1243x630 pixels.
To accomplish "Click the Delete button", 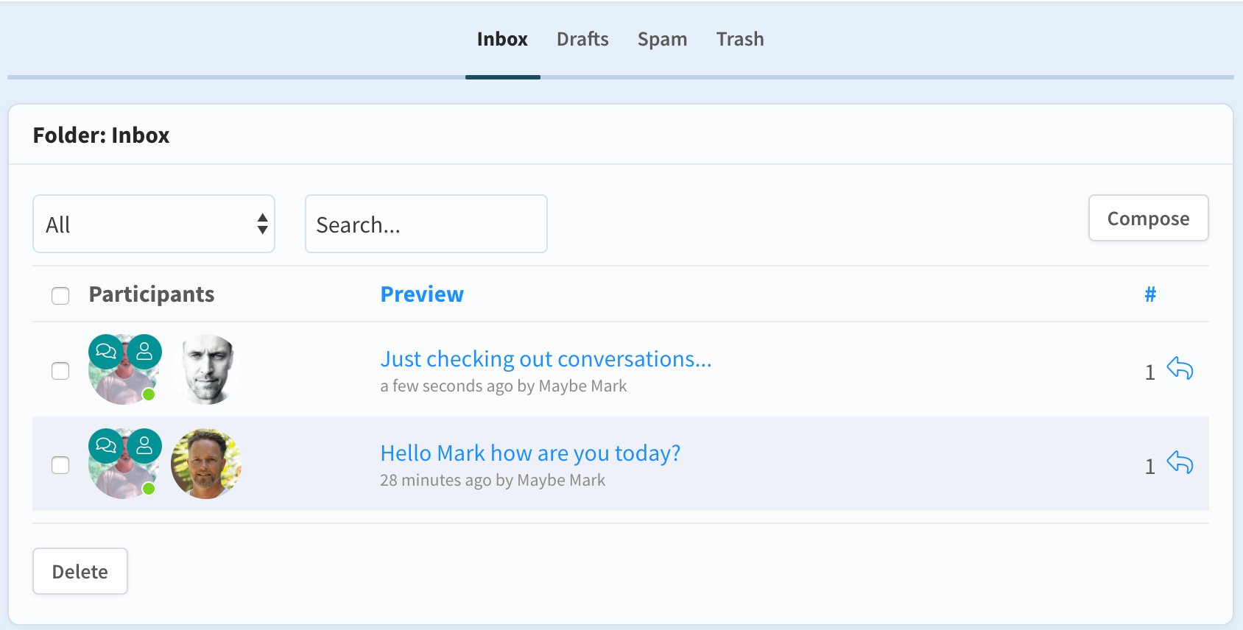I will tap(80, 571).
